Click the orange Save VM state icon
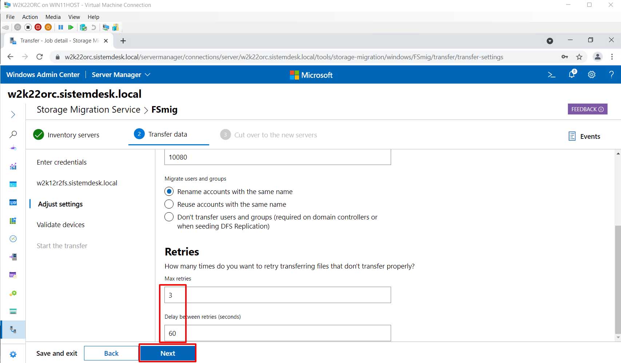Image resolution: width=621 pixels, height=363 pixels. coord(48,27)
